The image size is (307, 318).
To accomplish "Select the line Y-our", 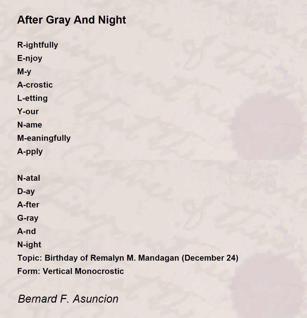I will pos(28,111).
